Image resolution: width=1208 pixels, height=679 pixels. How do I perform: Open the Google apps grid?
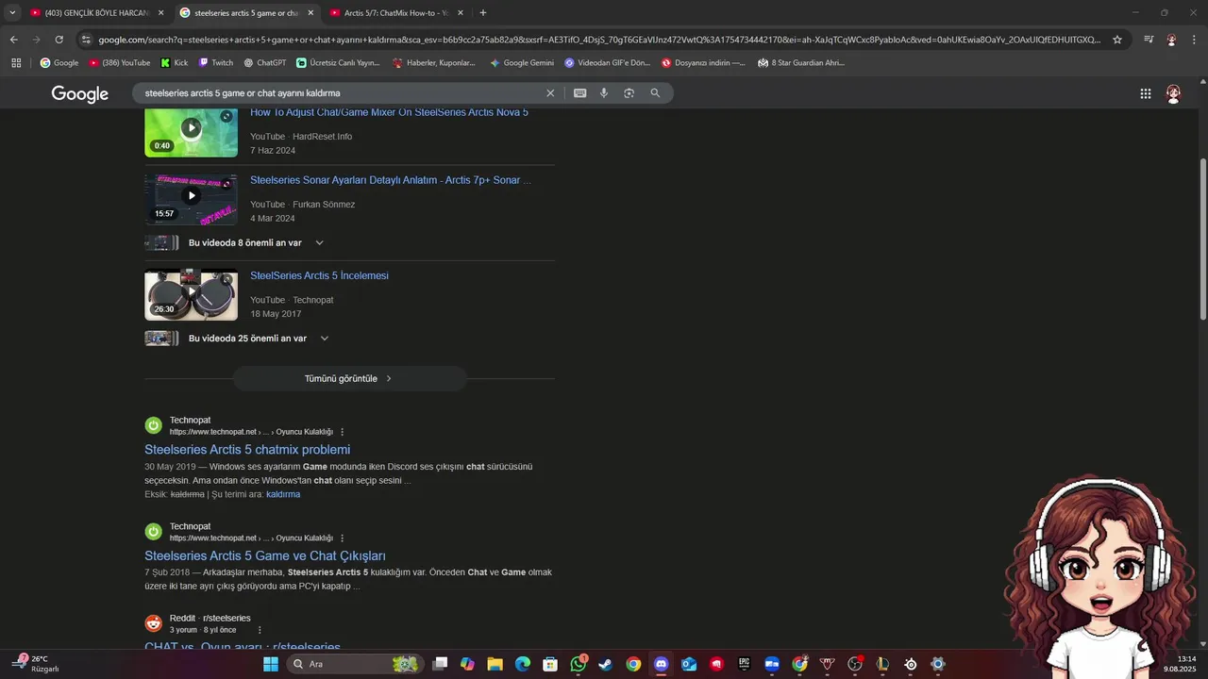(1145, 93)
